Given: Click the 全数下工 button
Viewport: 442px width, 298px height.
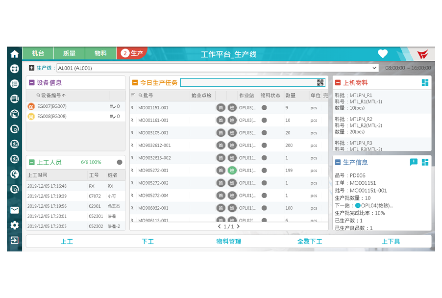Looking at the screenshot, I should click(310, 241).
